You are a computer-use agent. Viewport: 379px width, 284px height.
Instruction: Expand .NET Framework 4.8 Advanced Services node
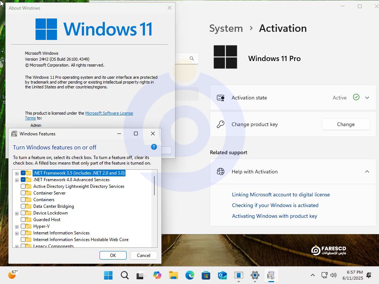point(17,180)
